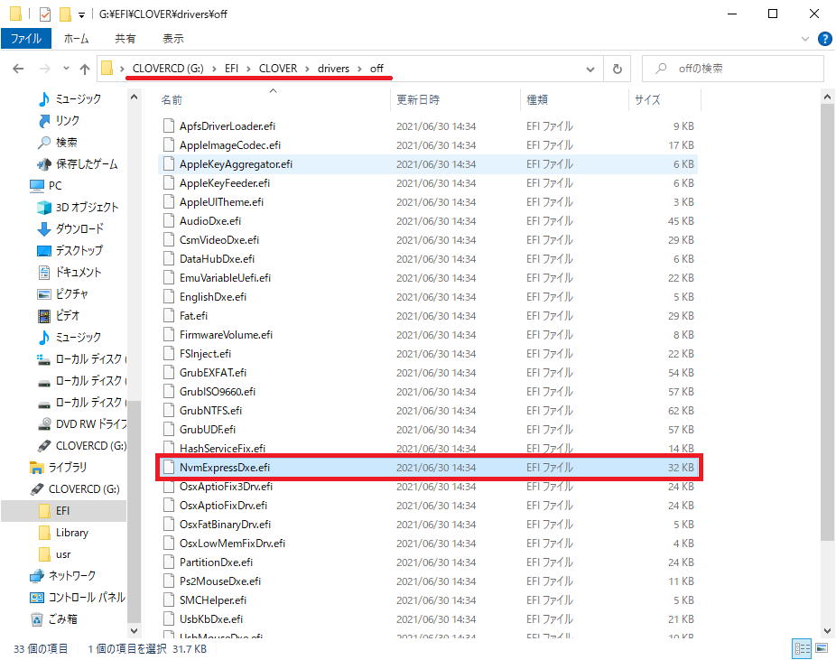Open the 共有 ribbon tab

pos(125,39)
